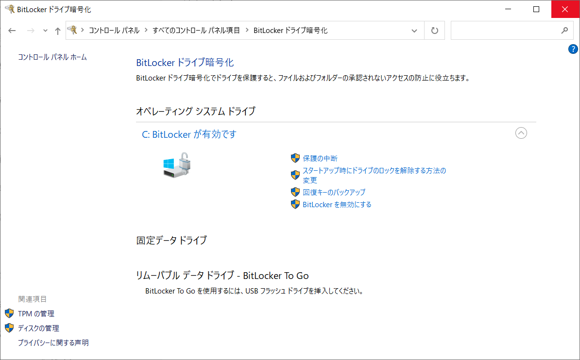Click the shield icon beside BitLocker を無効にする
The height and width of the screenshot is (360, 580).
coord(295,204)
